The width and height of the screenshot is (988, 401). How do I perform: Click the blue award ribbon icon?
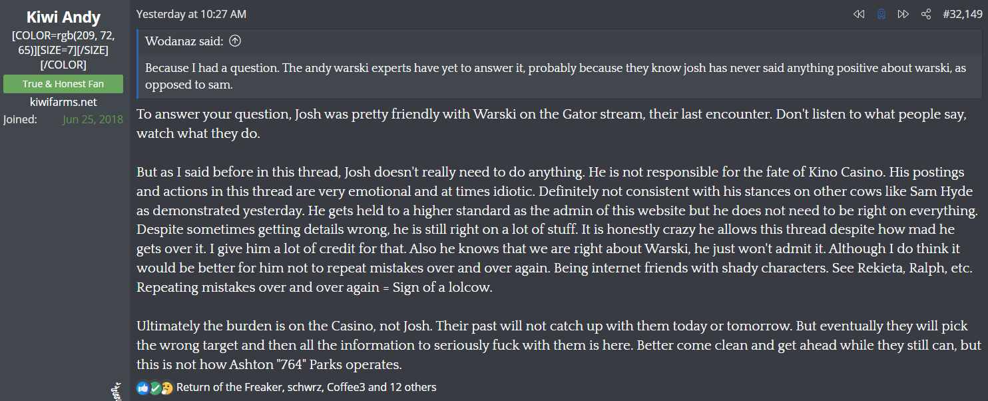(881, 14)
